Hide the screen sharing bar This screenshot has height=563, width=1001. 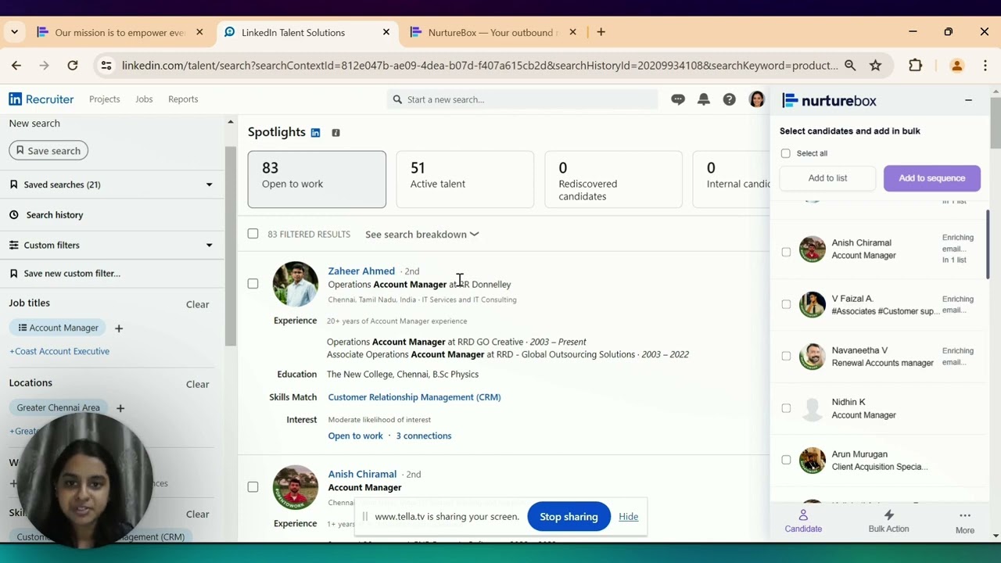click(628, 517)
